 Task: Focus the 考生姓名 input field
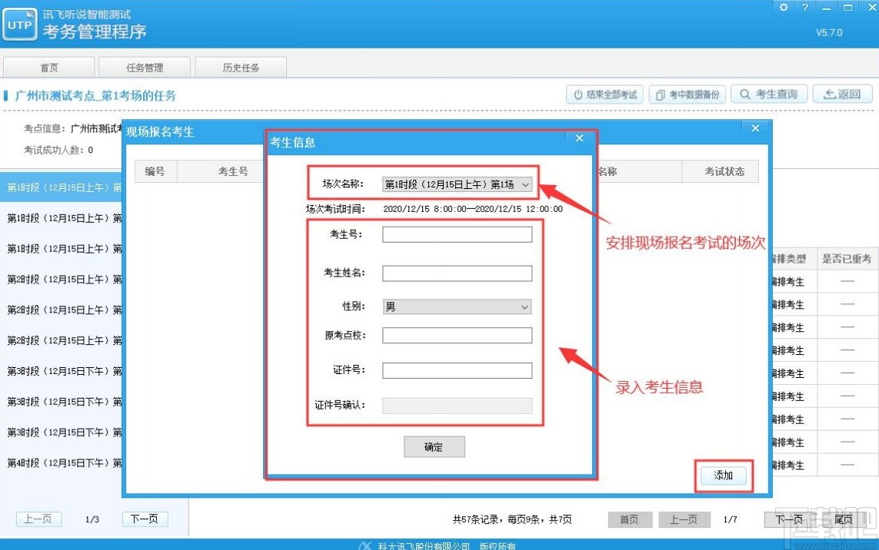click(x=457, y=273)
